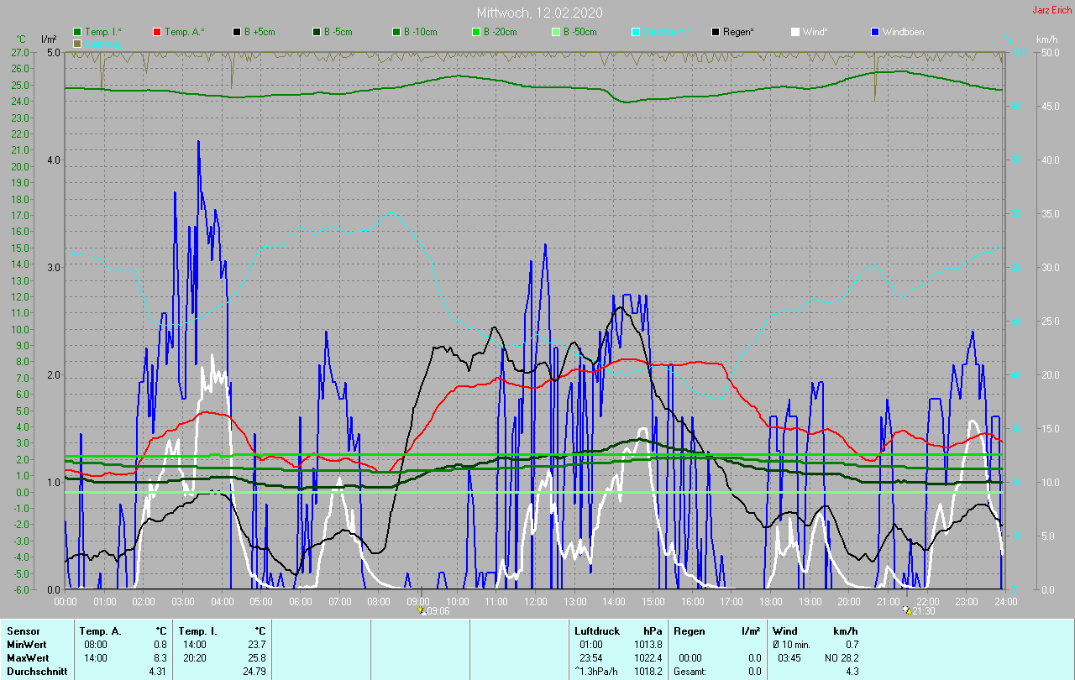
Task: Select the Luftdruck column header
Action: pyautogui.click(x=596, y=630)
